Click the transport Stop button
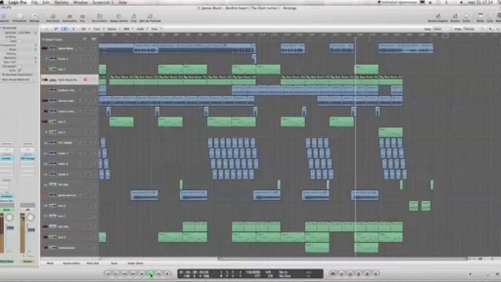501x282 pixels. (142, 274)
